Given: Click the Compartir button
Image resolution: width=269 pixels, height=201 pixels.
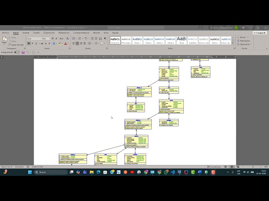Looking at the screenshot, I should click(x=260, y=33).
